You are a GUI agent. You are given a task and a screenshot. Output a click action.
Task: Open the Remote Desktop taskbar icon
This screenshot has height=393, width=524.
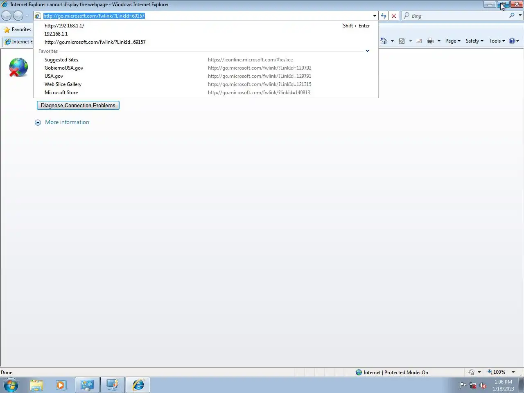click(x=112, y=385)
